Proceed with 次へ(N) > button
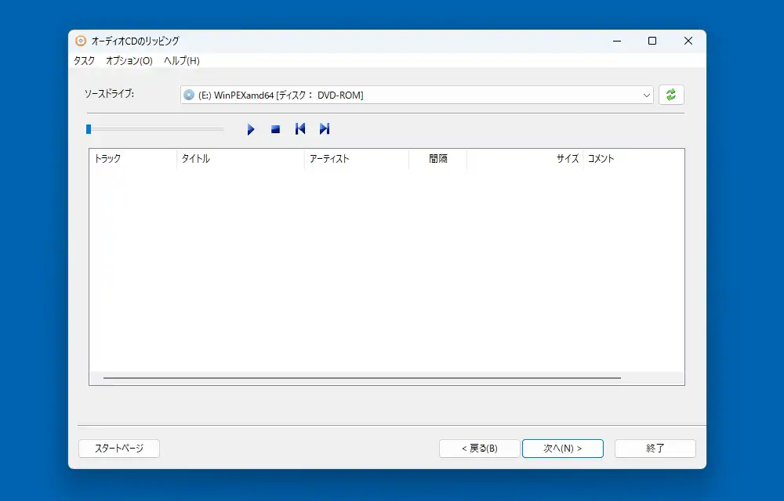This screenshot has width=784, height=501. 562,449
